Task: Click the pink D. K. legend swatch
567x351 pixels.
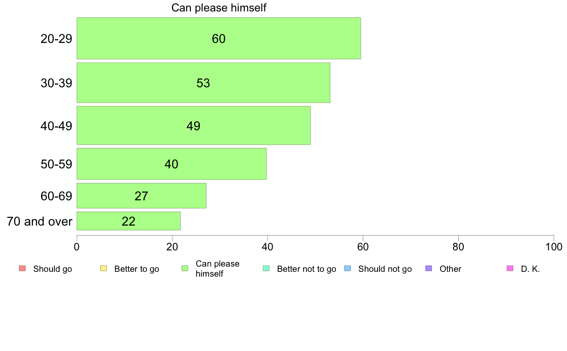Action: [x=510, y=268]
